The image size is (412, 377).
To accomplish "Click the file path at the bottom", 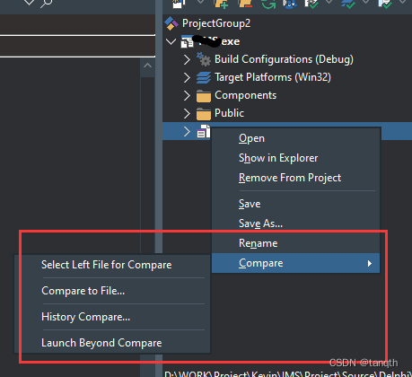I will tap(288, 374).
